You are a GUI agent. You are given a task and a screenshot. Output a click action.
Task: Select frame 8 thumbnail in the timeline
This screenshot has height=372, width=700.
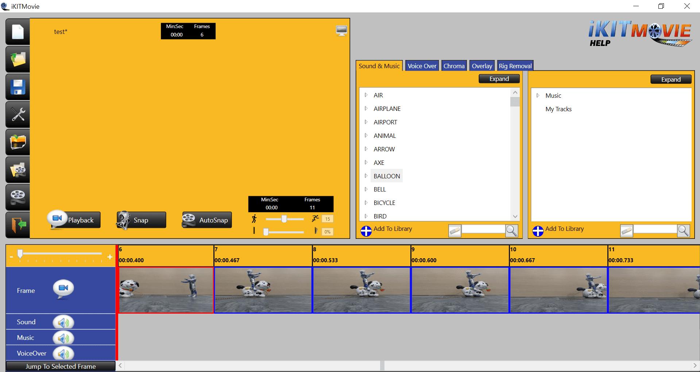point(361,290)
